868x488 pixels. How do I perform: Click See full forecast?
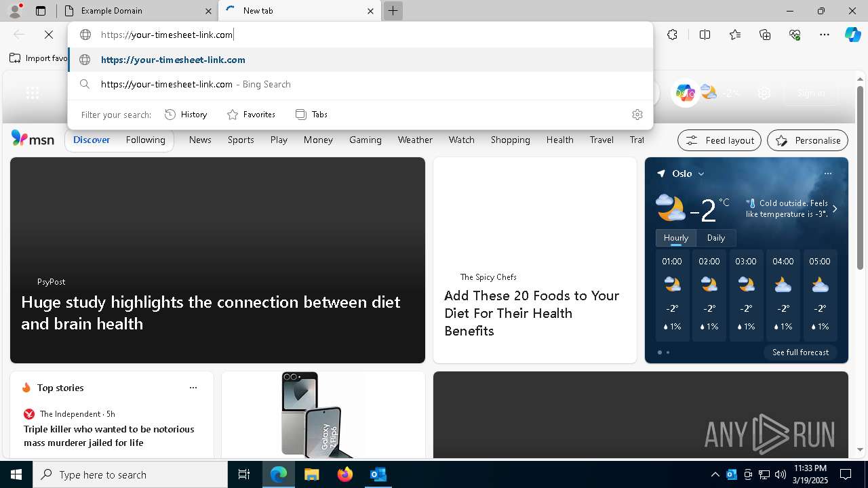pyautogui.click(x=801, y=352)
